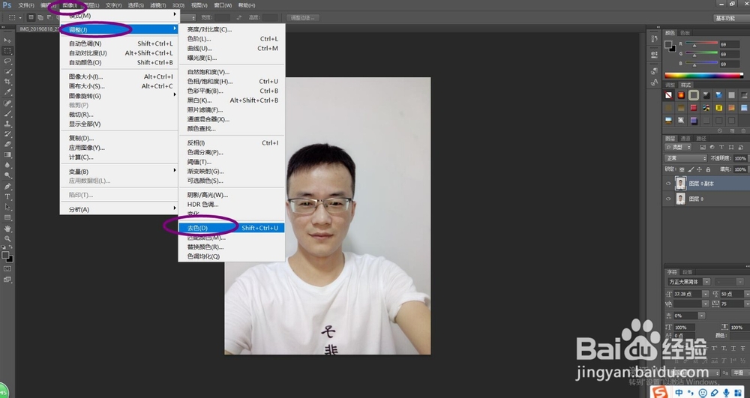Pick a color from the spectrum bar
750x398 pixels.
pos(703,76)
